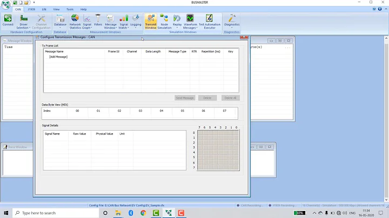Click the Delete button
This screenshot has width=389, height=218.
click(x=207, y=98)
